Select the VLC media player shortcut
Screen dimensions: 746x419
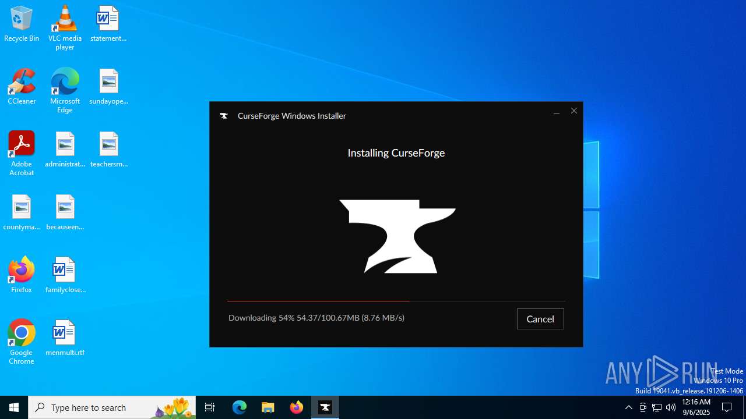tap(65, 27)
